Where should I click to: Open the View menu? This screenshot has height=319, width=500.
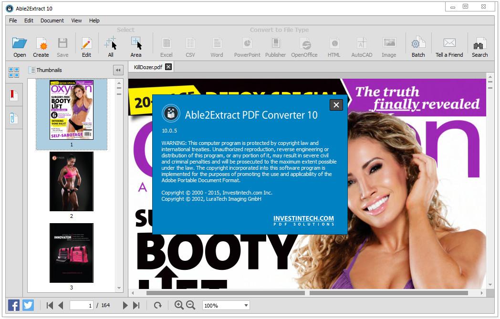pos(76,21)
